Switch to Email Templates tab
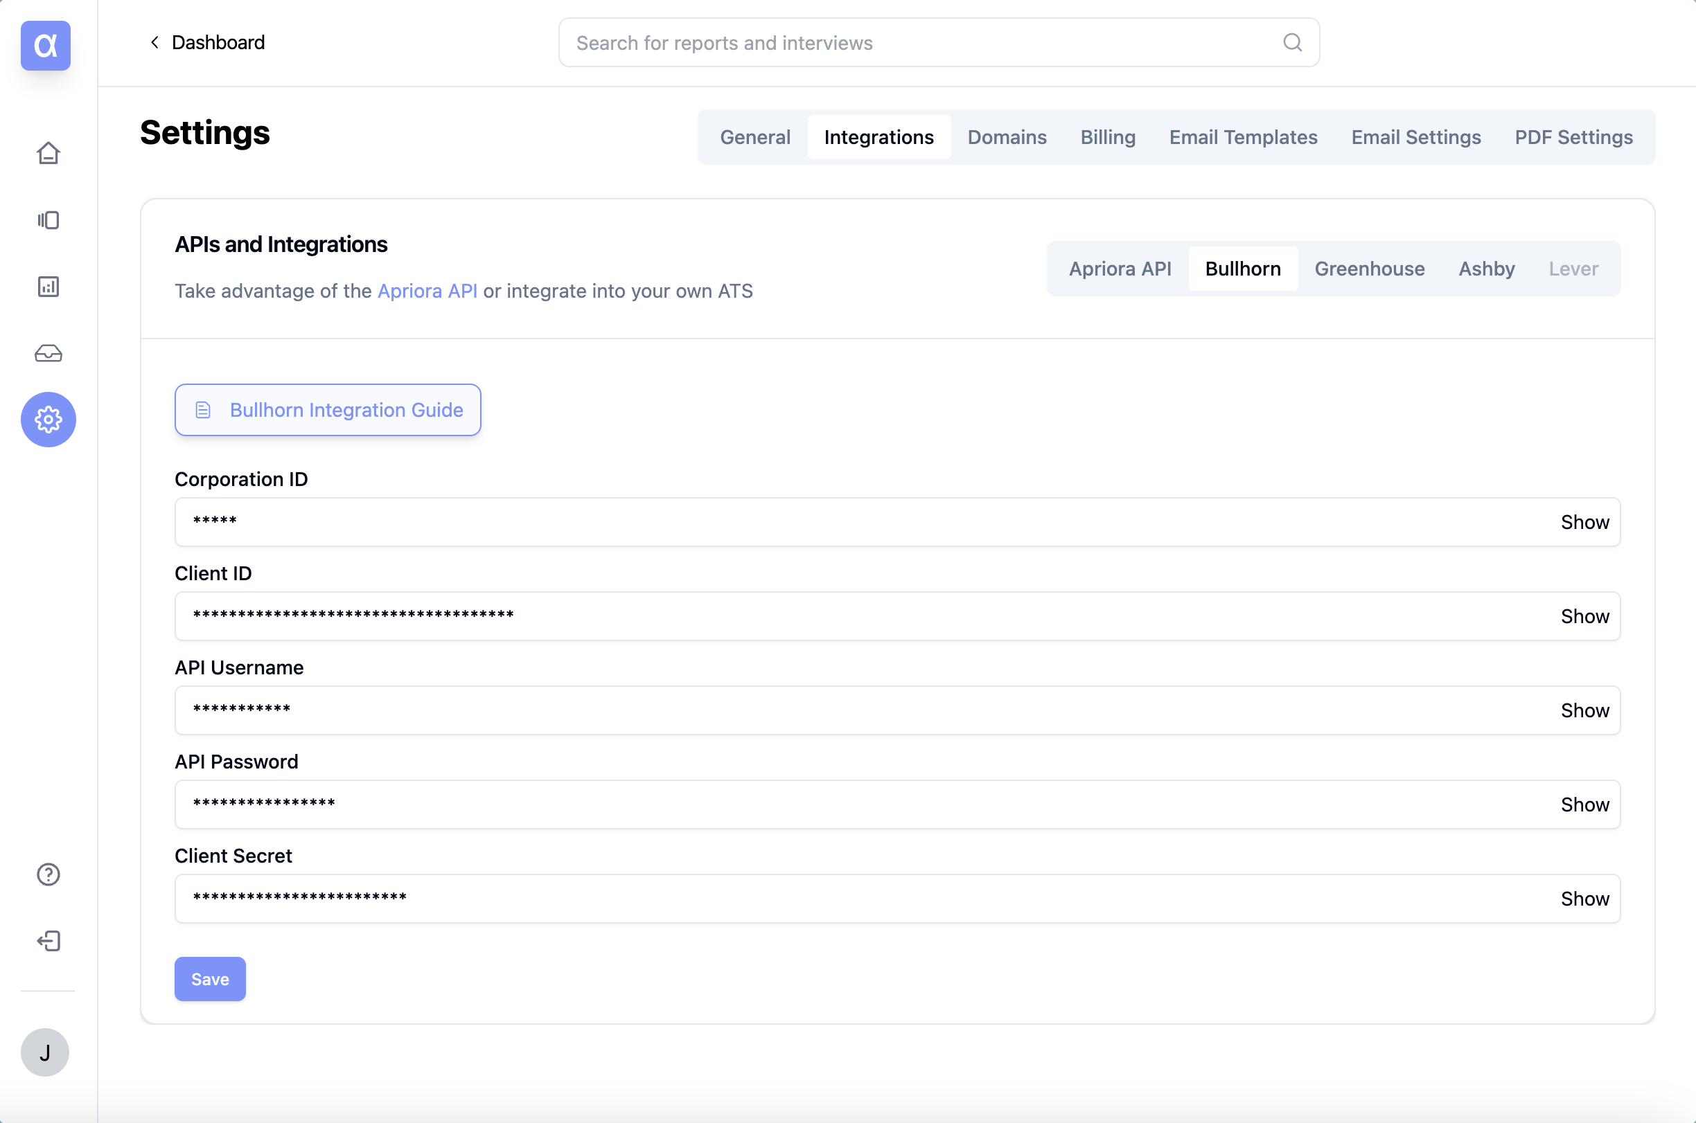The width and height of the screenshot is (1696, 1123). [x=1243, y=137]
